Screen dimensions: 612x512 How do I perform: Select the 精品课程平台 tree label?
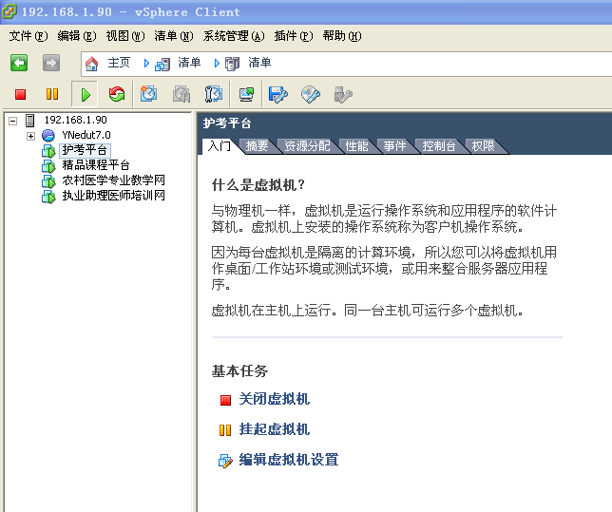(x=96, y=165)
